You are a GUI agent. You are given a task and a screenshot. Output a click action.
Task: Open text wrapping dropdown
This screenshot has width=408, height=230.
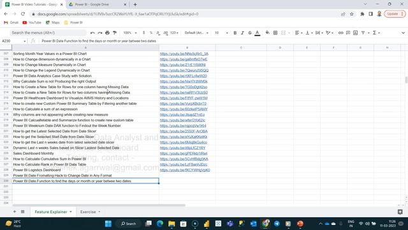(319, 33)
